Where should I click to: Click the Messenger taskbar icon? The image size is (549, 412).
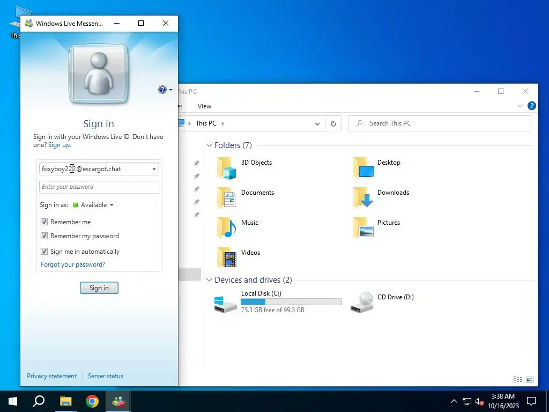point(118,401)
